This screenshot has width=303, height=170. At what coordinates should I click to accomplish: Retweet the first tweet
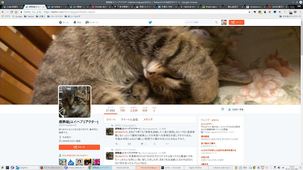(x=129, y=144)
